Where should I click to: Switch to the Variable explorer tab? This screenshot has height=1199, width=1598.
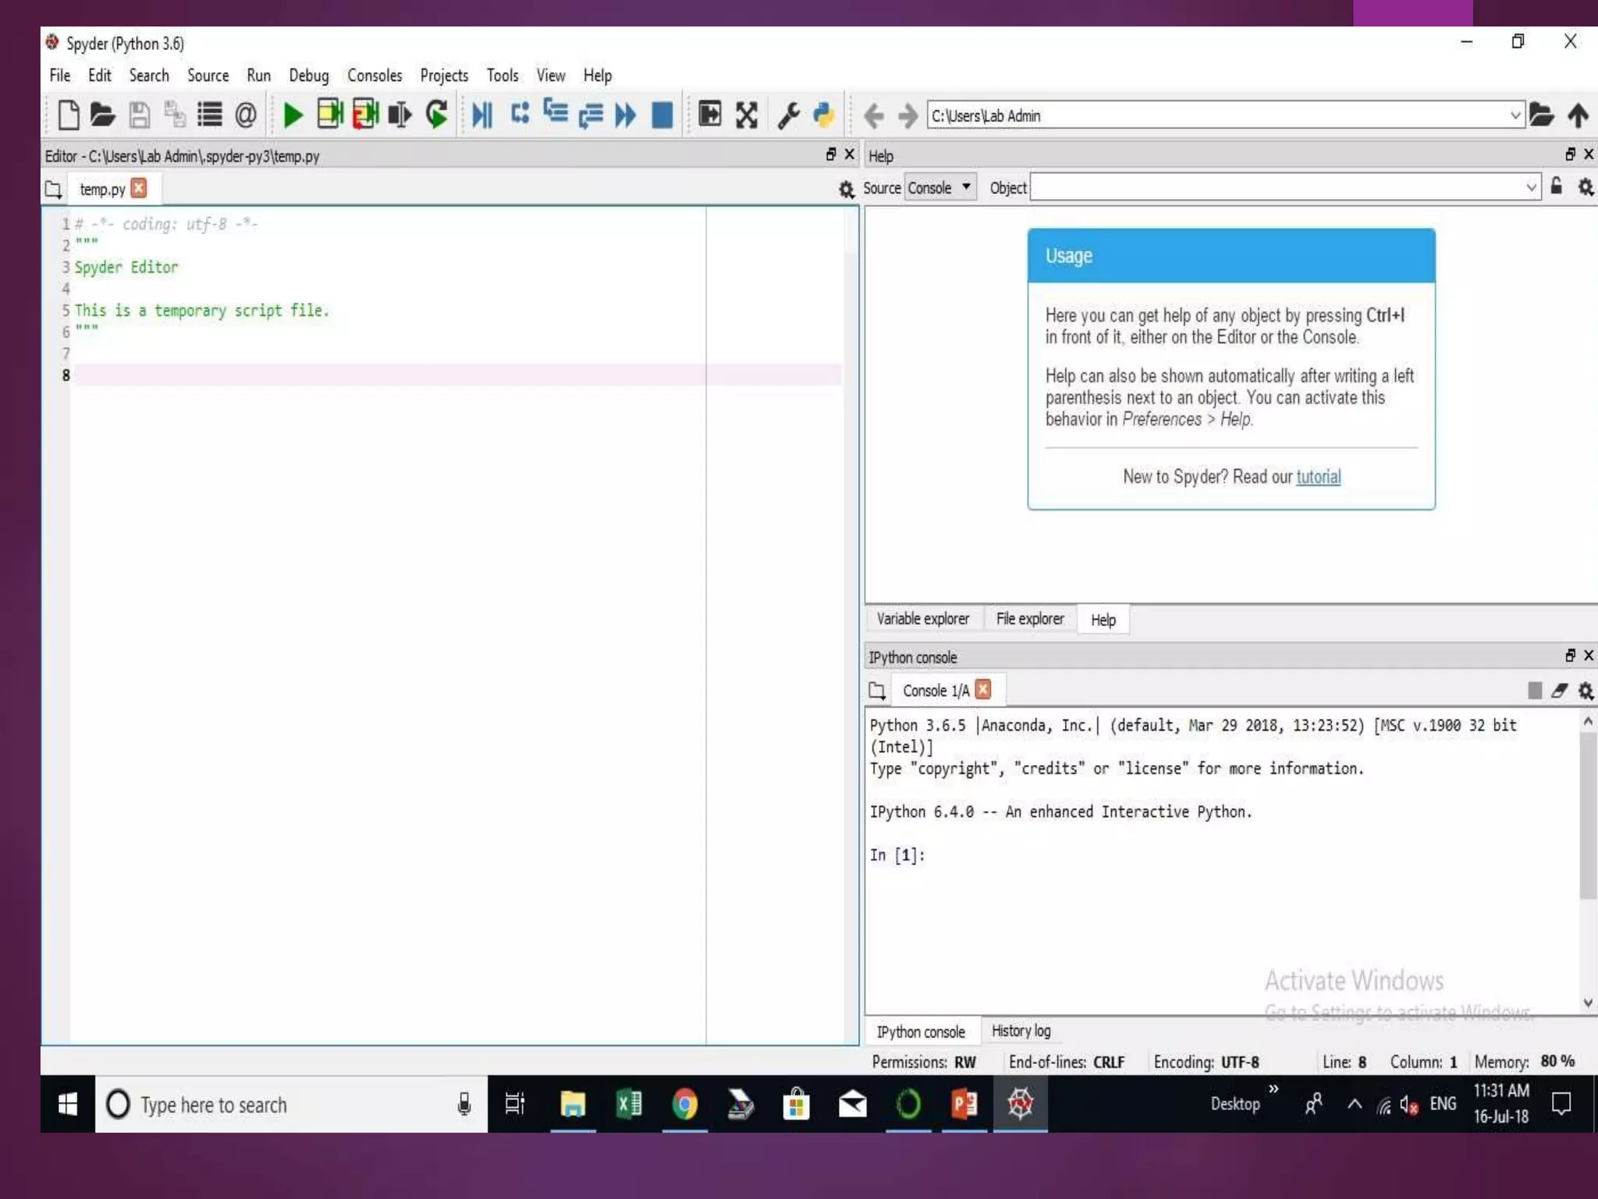[922, 619]
